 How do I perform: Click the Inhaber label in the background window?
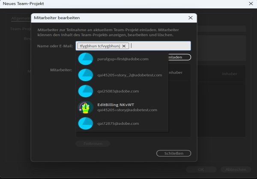coord(230,74)
